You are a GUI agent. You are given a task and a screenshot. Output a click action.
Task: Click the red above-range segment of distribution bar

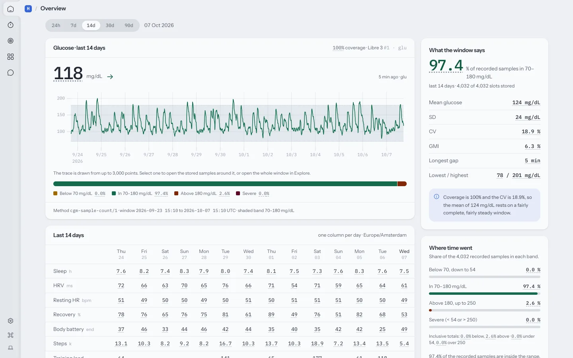pyautogui.click(x=402, y=184)
